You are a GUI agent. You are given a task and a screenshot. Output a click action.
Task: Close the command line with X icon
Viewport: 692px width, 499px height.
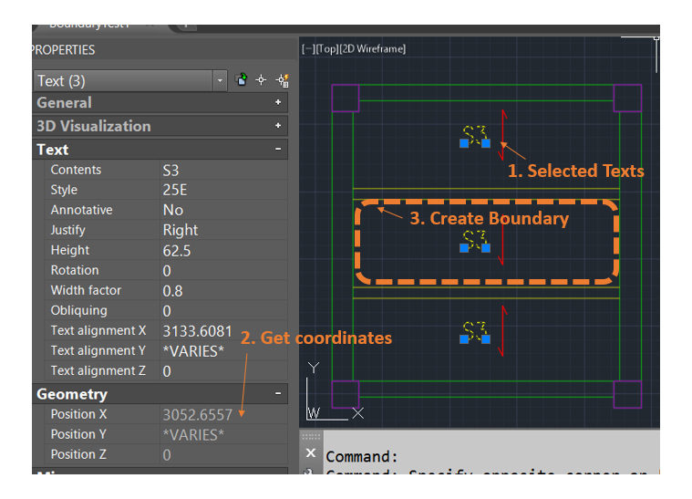click(311, 453)
